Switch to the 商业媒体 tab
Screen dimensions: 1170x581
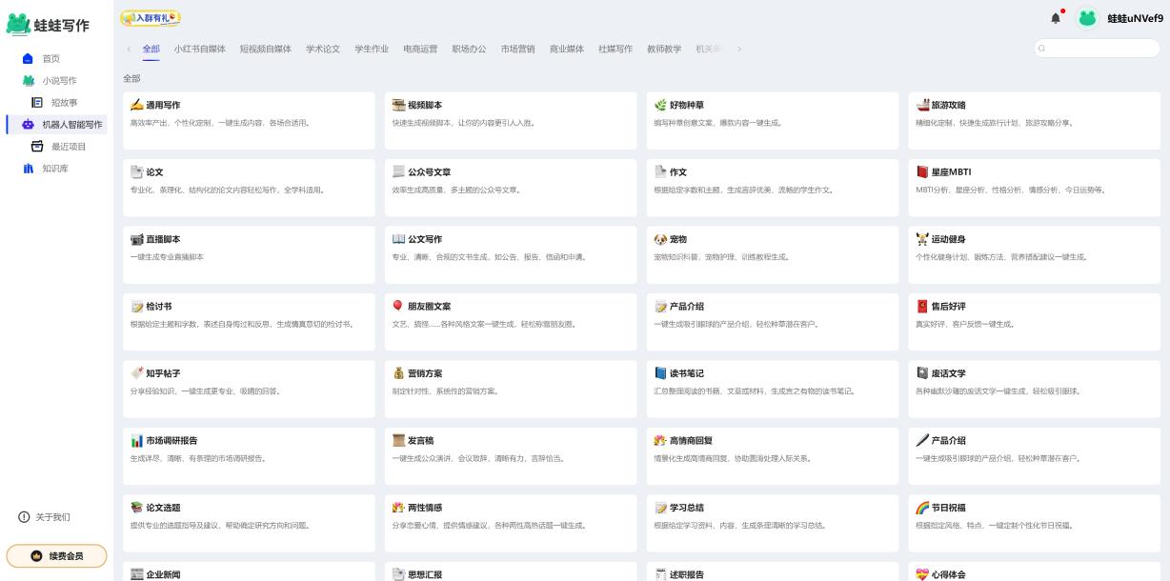point(566,49)
